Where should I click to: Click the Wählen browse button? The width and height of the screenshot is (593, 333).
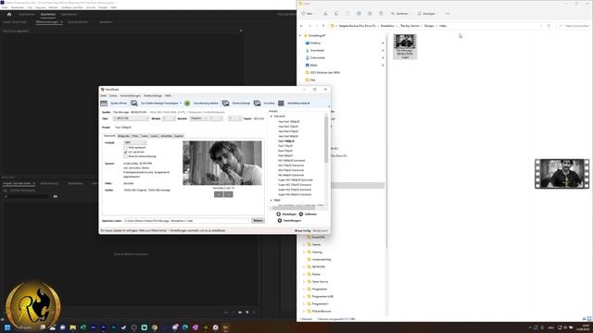258,220
